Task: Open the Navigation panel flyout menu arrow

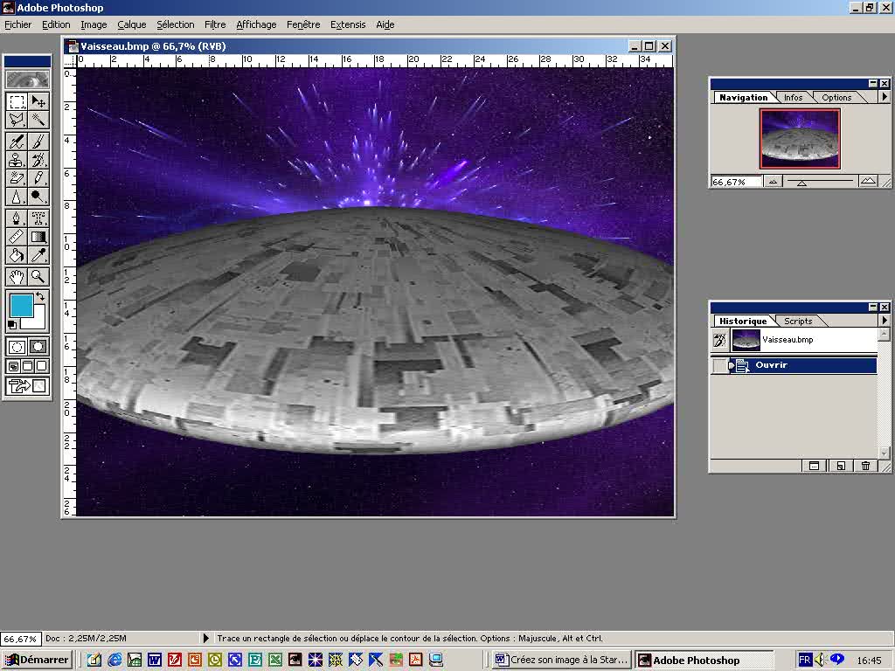Action: click(885, 97)
